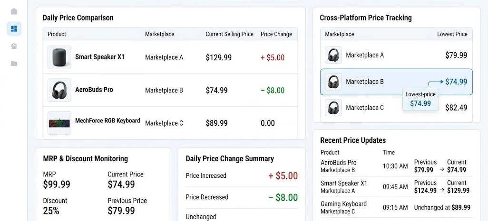Click the 10:30 AM time in Recent Price Updates
This screenshot has width=488, height=221.
(x=395, y=166)
